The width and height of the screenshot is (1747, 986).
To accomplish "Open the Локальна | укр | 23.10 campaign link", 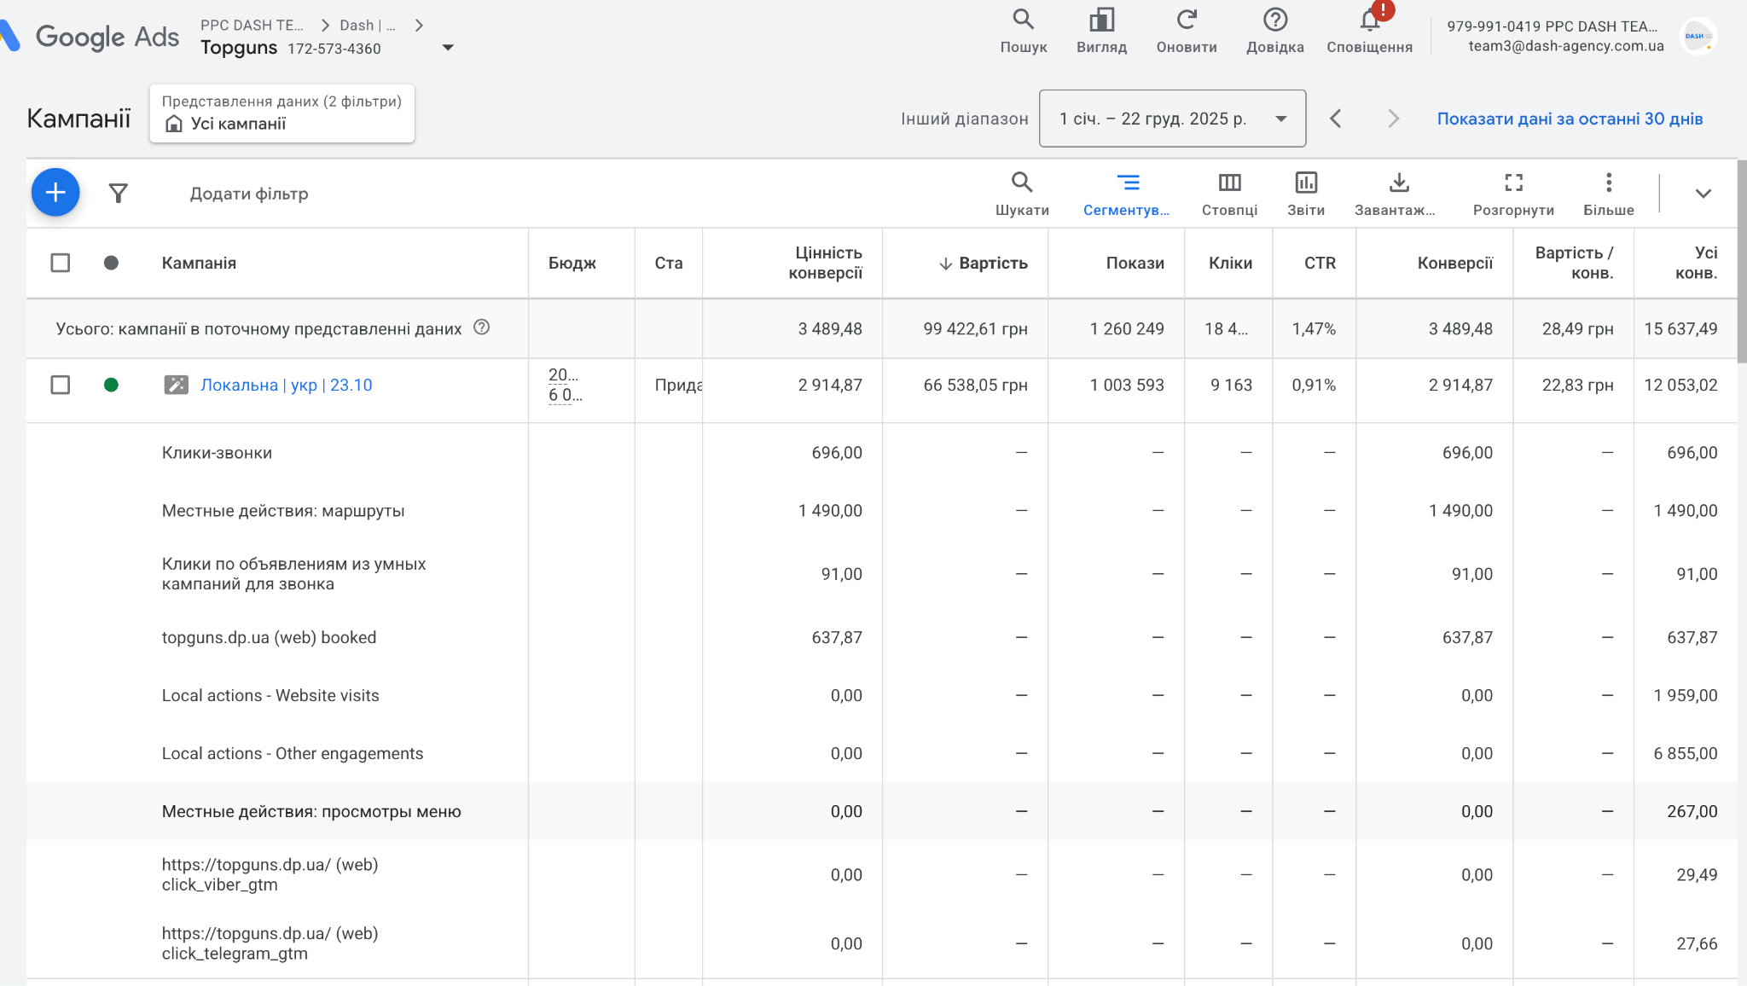I will (x=286, y=385).
